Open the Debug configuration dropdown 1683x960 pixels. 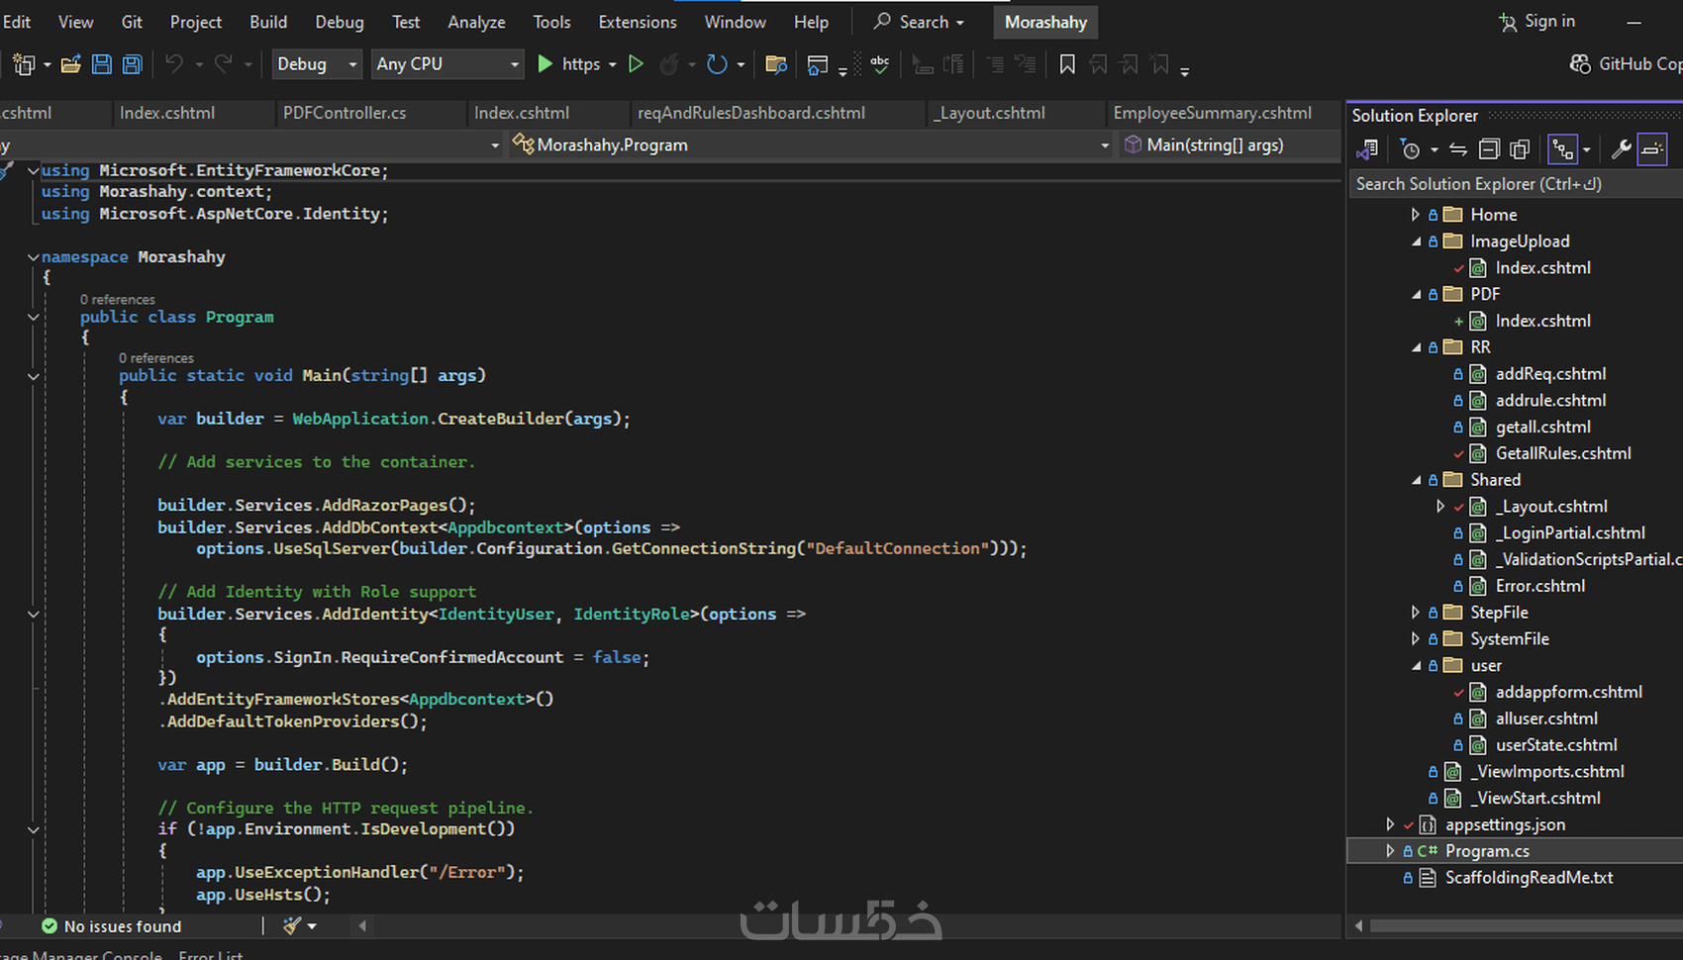(317, 64)
